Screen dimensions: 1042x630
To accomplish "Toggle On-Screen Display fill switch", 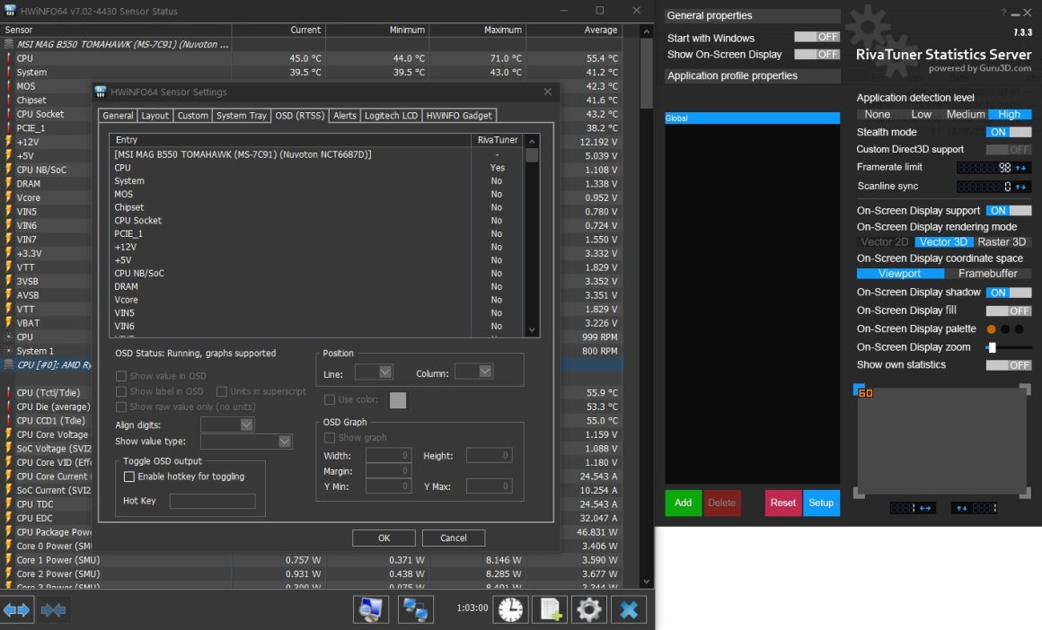I will click(x=1009, y=311).
